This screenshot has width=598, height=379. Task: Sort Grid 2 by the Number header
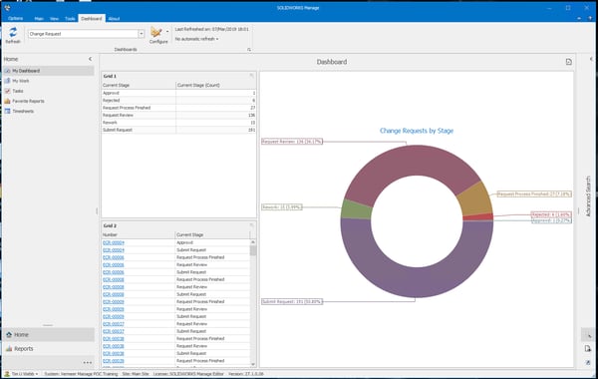139,234
